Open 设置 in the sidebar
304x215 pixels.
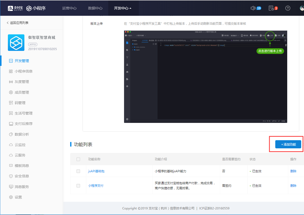pyautogui.click(x=18, y=197)
